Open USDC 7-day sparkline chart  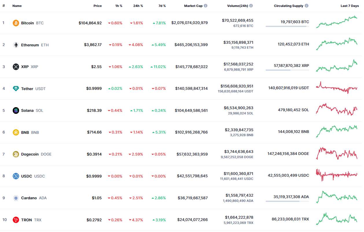337,175
